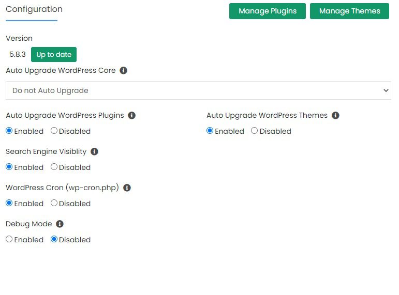Click the Debug Mode label
The width and height of the screenshot is (399, 295).
click(29, 224)
